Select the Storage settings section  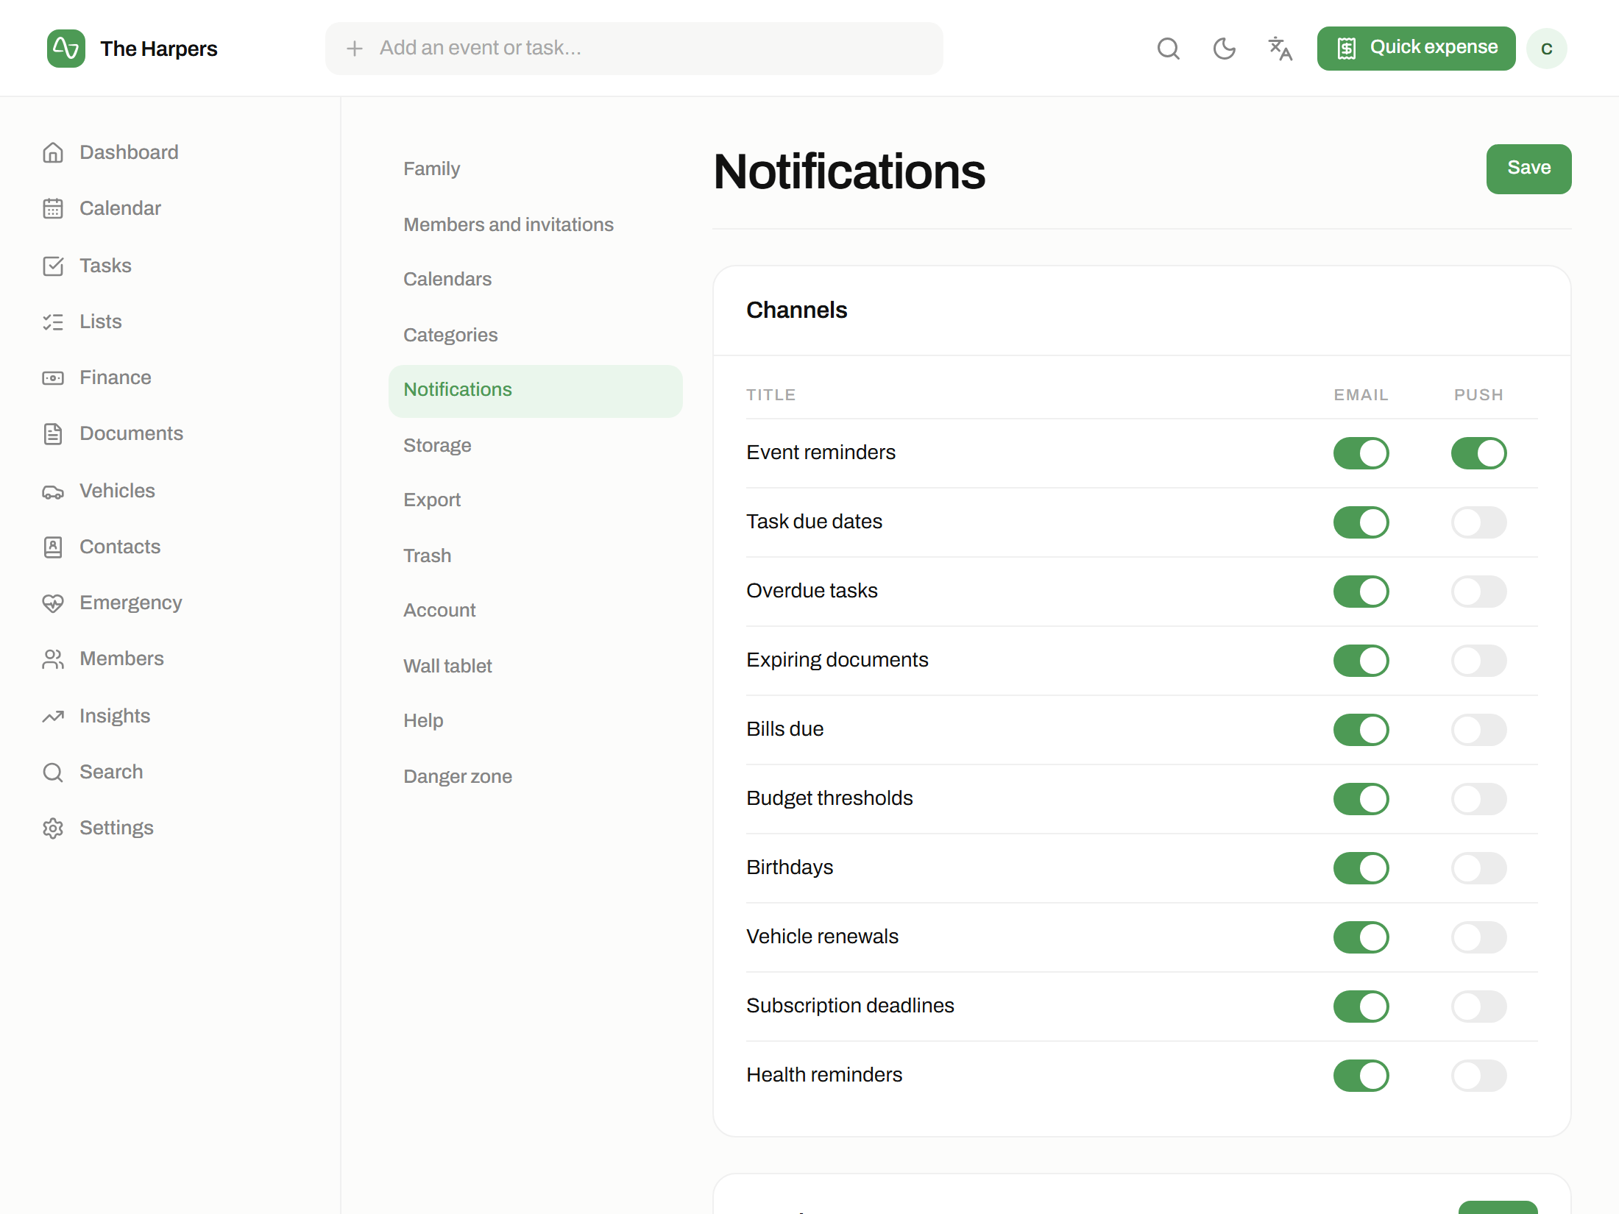pos(536,445)
